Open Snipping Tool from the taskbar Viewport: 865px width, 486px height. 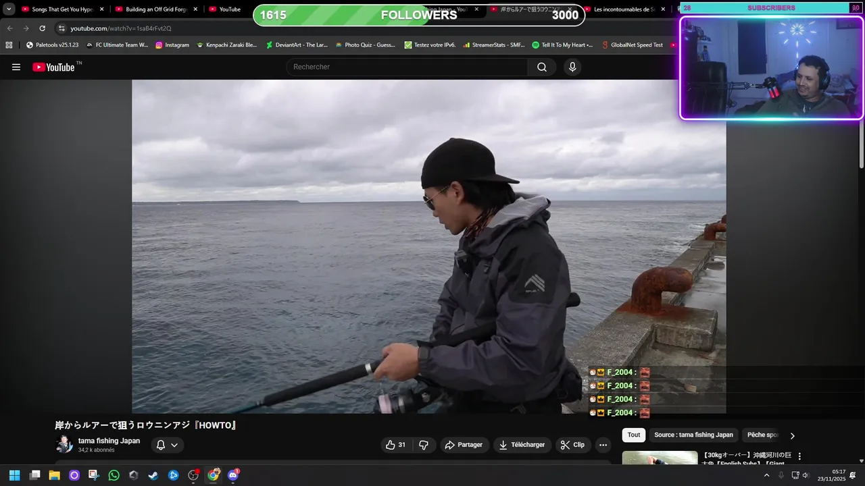(94, 475)
